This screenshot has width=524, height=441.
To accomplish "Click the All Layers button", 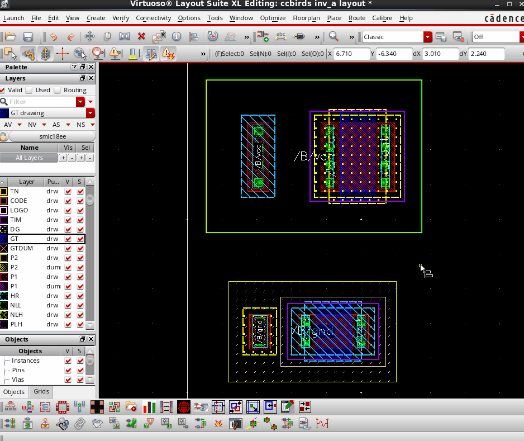I will [29, 158].
